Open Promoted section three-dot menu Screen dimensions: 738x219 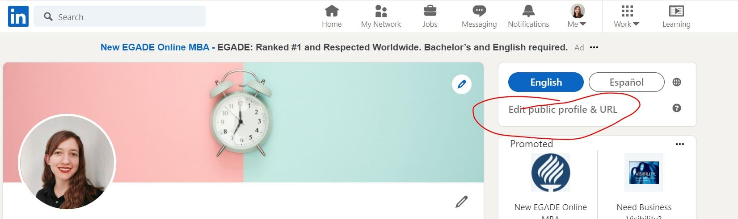click(x=680, y=144)
